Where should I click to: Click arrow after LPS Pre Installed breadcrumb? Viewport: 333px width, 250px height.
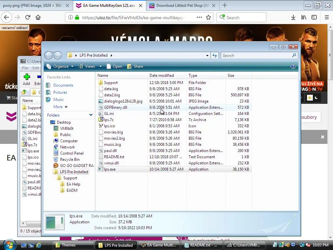pos(111,55)
